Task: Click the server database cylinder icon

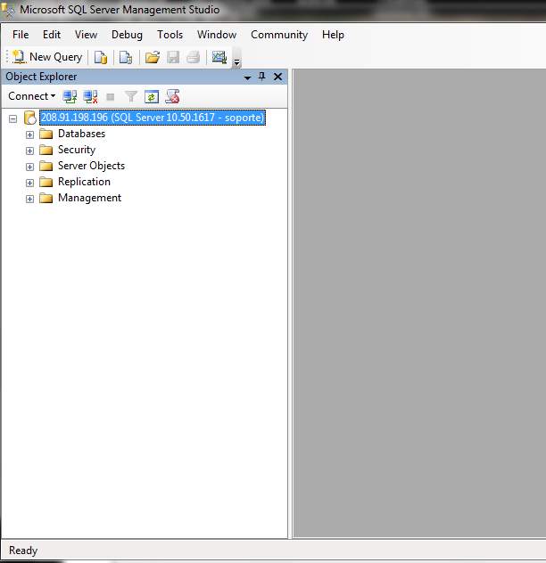Action: click(x=30, y=118)
